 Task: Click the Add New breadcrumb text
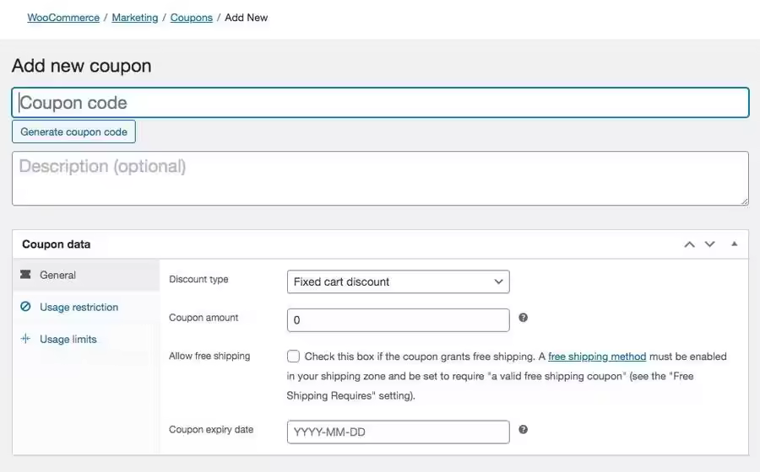pos(247,18)
